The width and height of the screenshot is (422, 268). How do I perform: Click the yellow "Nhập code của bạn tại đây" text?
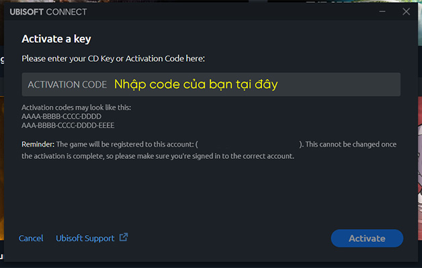pos(196,85)
